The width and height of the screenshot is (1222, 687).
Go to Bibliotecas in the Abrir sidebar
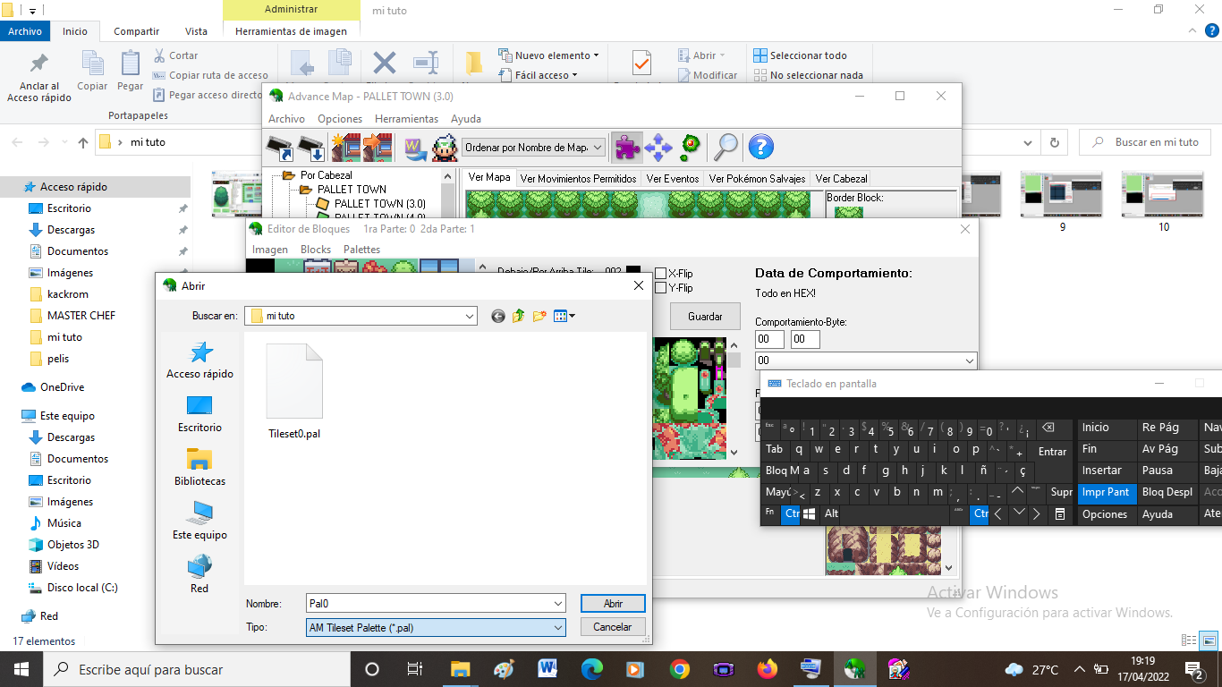click(x=199, y=468)
